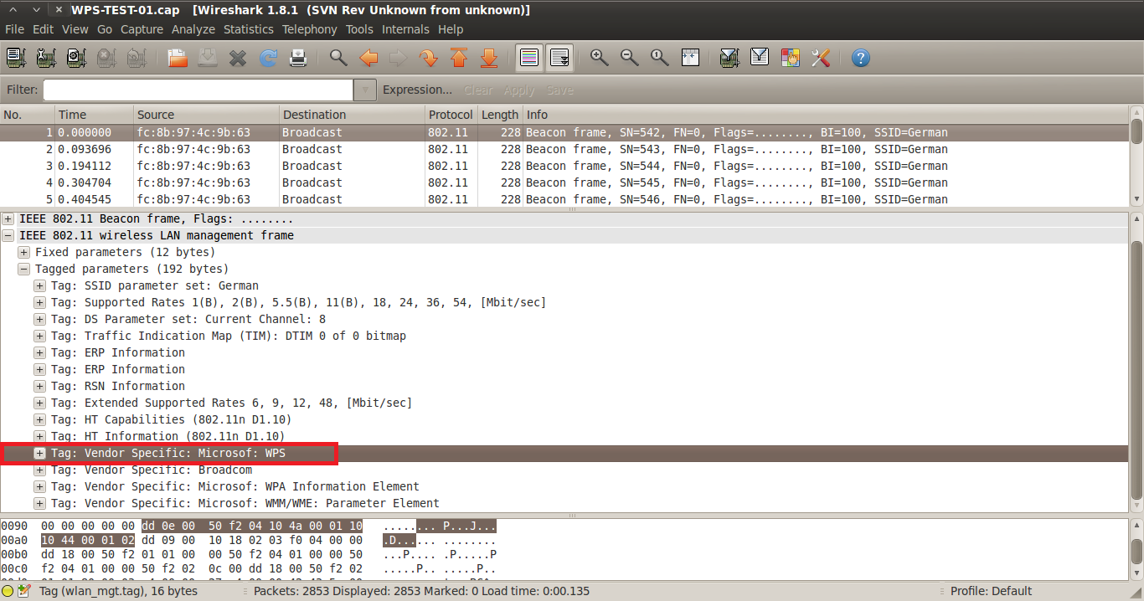Expand SSID parameter set tag
The height and width of the screenshot is (601, 1144).
pyautogui.click(x=39, y=285)
